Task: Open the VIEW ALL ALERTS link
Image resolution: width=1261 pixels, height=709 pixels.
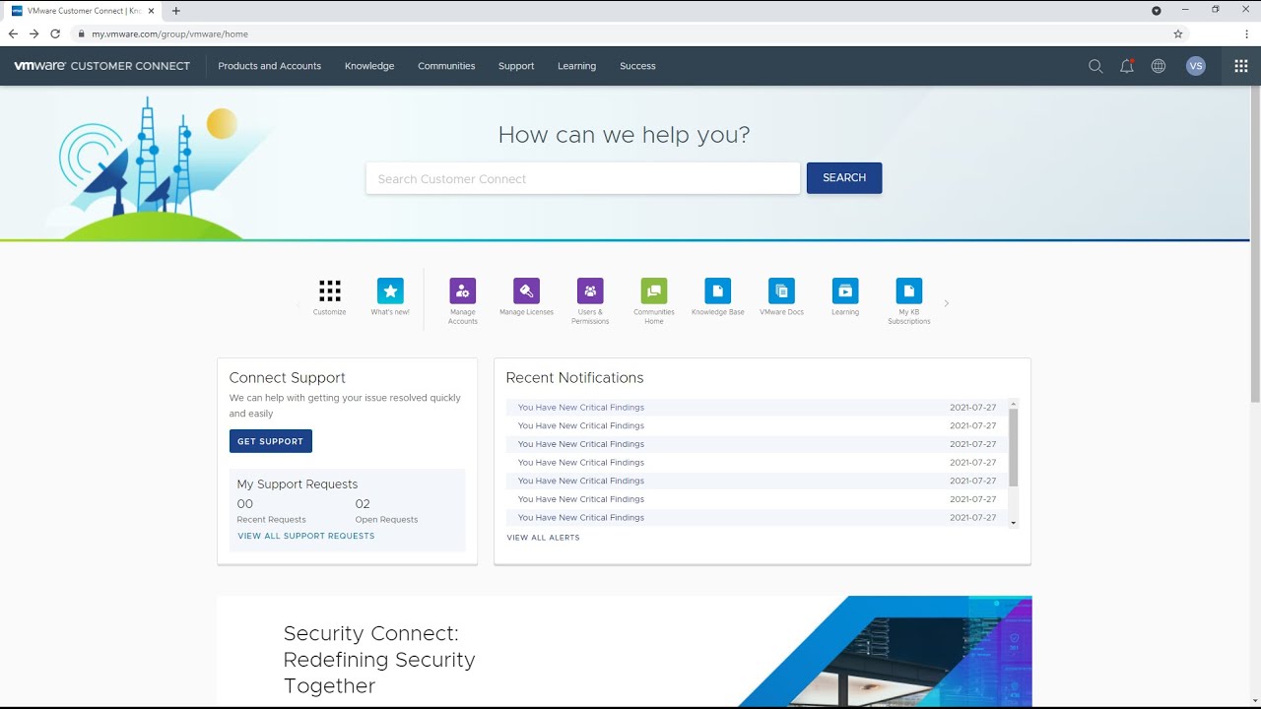Action: point(544,538)
